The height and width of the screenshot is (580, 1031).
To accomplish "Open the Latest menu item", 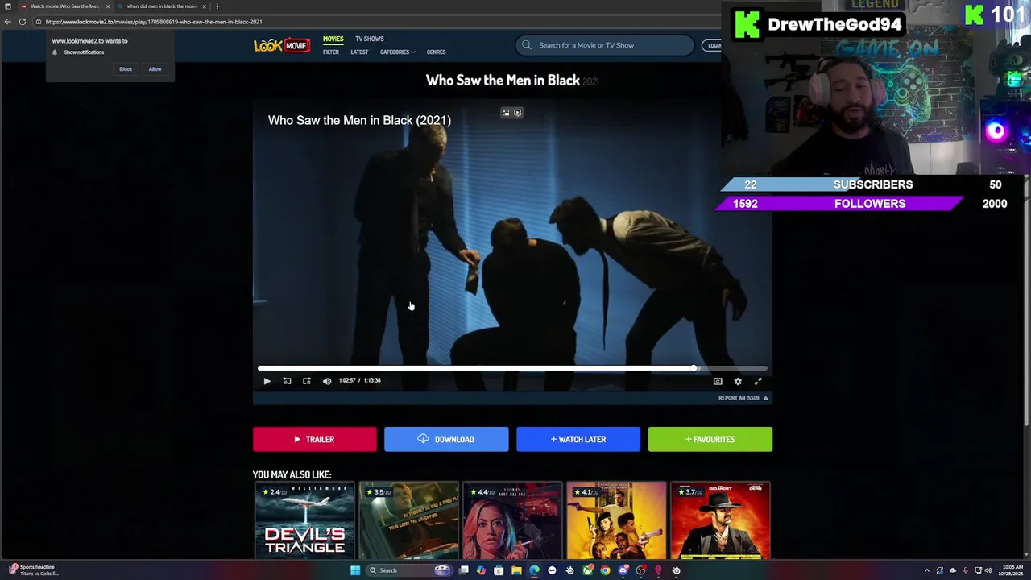I will pyautogui.click(x=359, y=52).
